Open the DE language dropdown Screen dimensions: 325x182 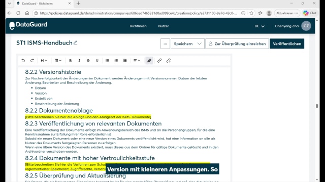259,26
